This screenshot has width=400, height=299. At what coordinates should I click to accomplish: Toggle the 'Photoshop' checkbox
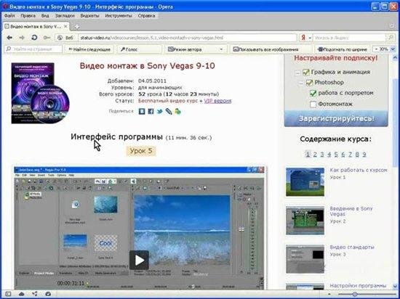309,83
